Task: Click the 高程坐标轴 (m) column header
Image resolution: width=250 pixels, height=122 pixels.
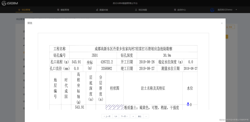Action: point(78,88)
